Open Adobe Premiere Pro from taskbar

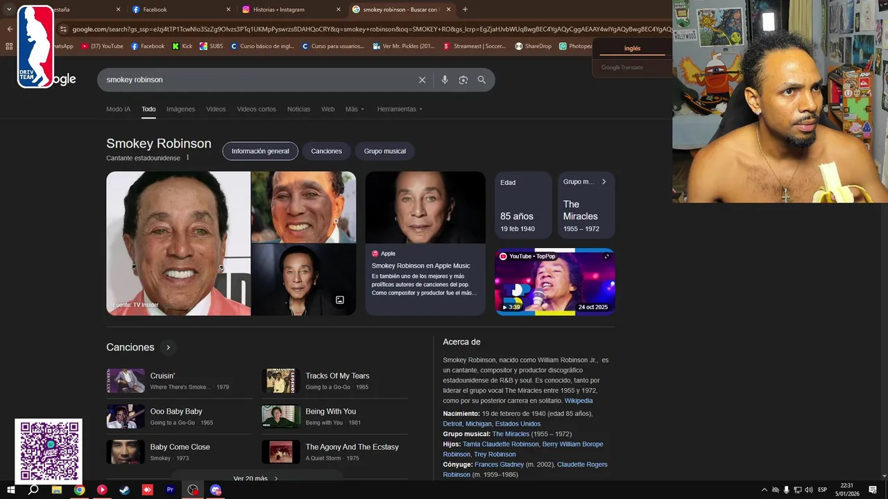(x=170, y=489)
